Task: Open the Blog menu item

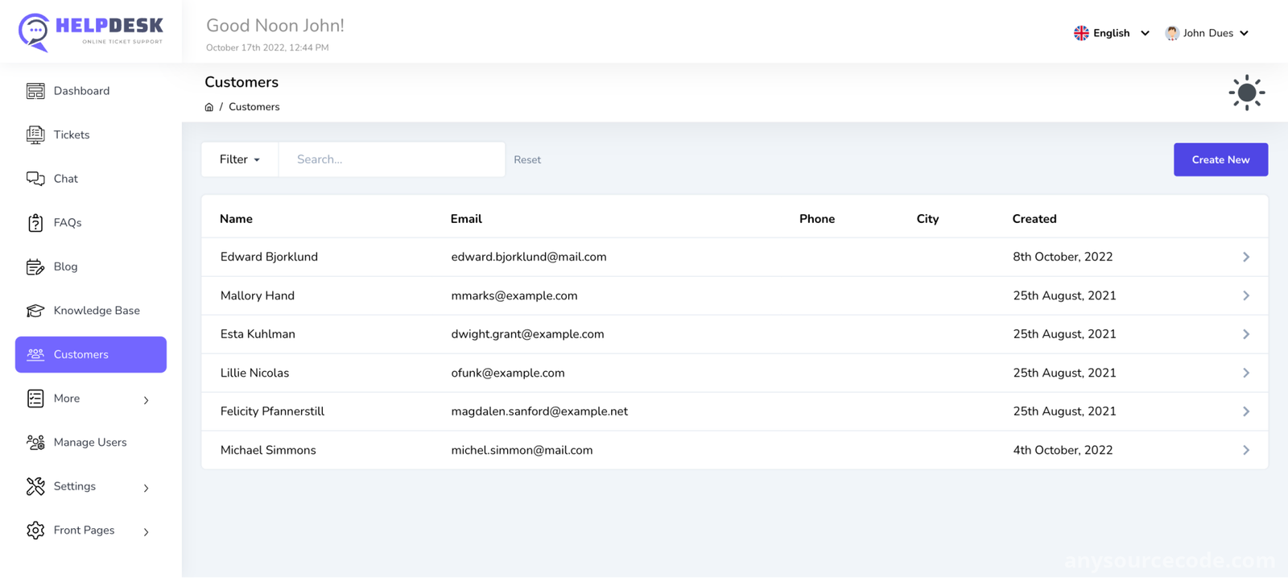Action: (91, 266)
